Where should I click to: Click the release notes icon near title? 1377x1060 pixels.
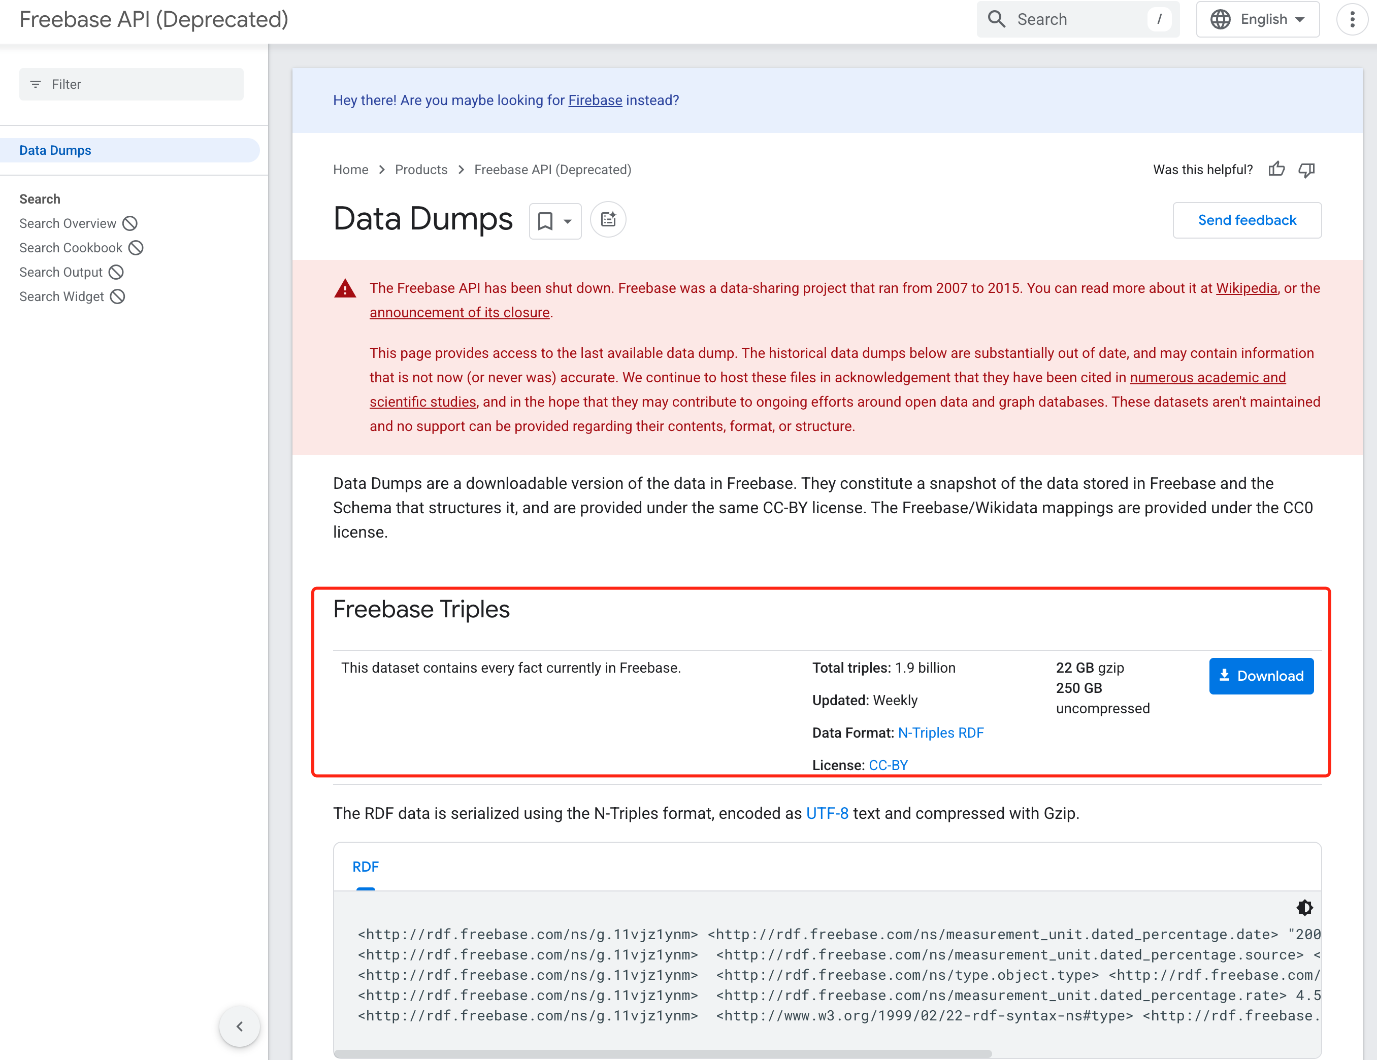(608, 219)
